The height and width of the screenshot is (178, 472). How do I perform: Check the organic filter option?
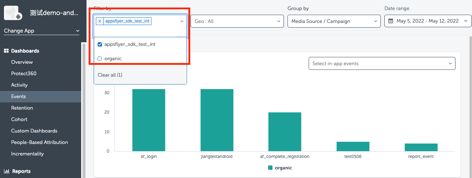100,58
